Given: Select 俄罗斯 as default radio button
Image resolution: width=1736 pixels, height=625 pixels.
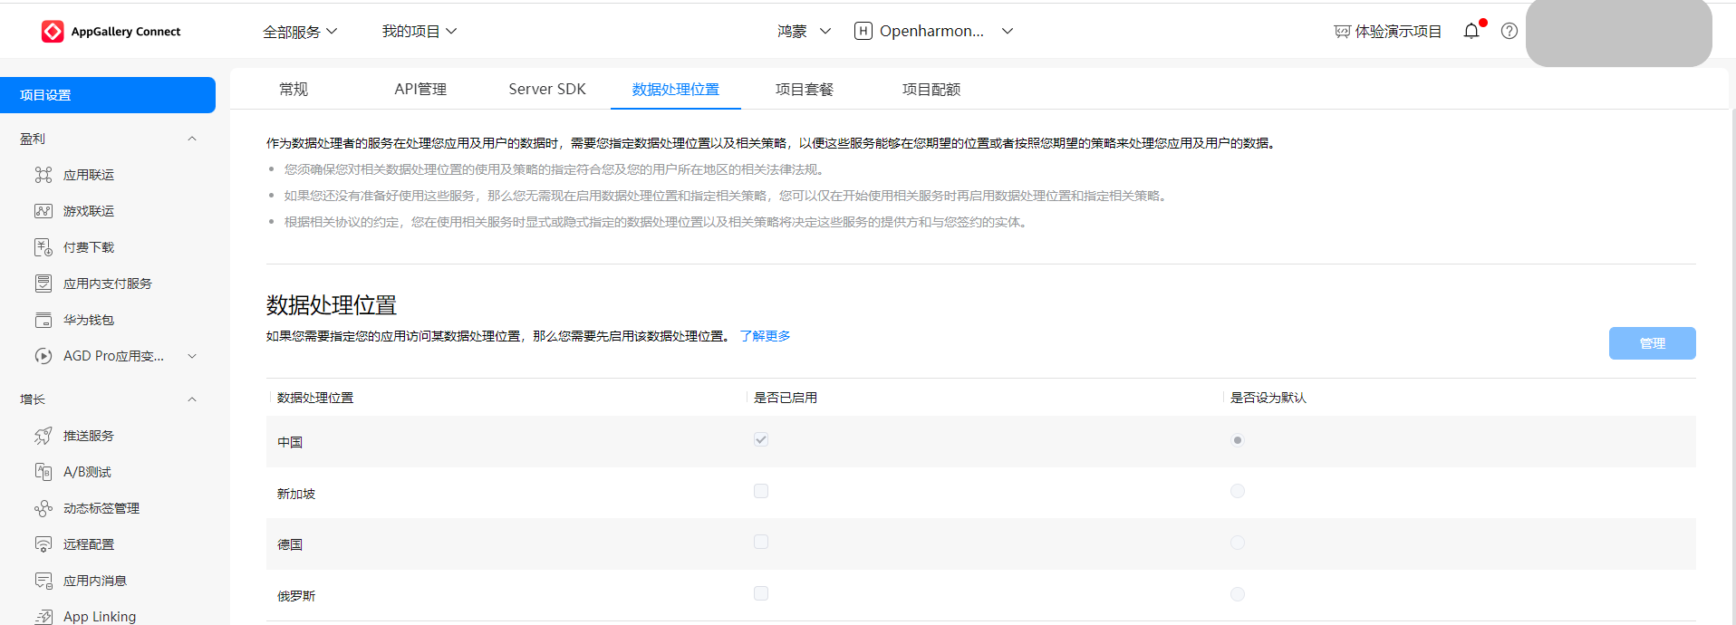Looking at the screenshot, I should 1238,594.
